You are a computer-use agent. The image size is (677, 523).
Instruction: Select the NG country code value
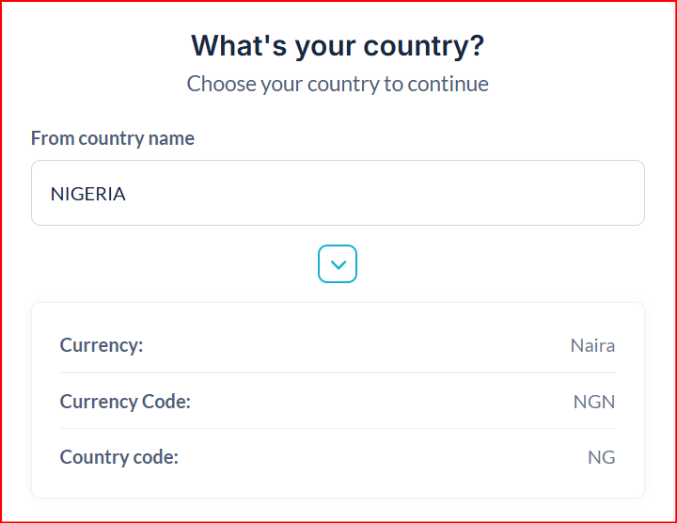[x=601, y=457]
